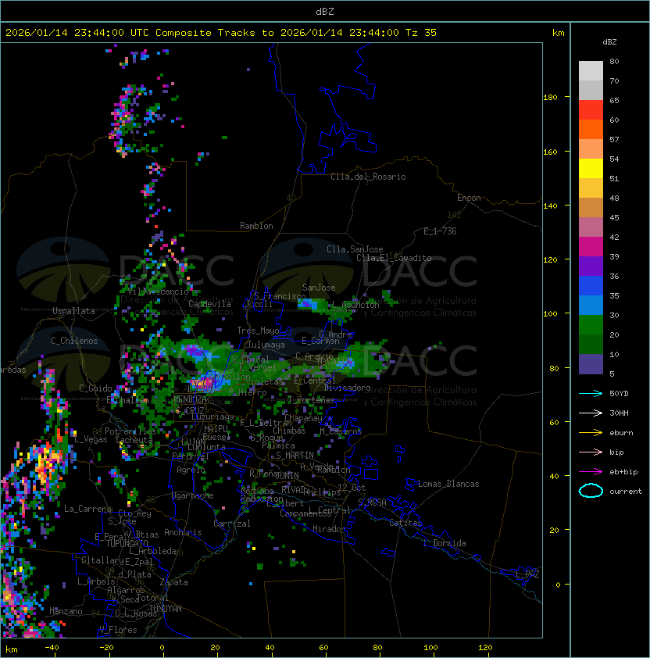Screen dimensions: 650x658
Task: Click the yellow eburn arrow legend icon
Action: pyautogui.click(x=591, y=433)
